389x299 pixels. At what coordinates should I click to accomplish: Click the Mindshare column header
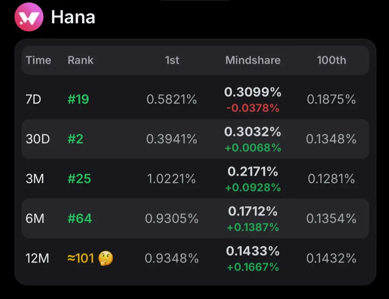[x=253, y=60]
